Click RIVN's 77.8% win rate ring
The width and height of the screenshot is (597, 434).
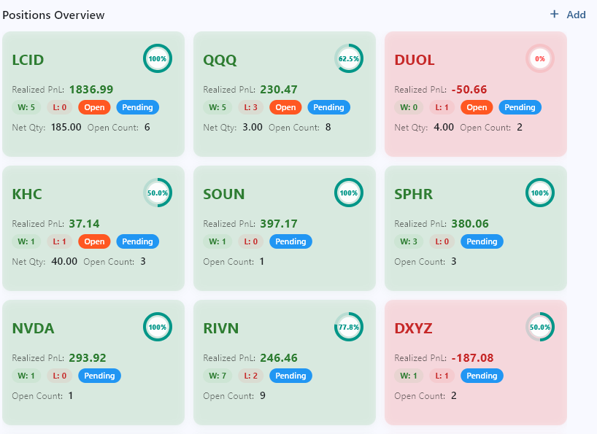[x=348, y=328]
